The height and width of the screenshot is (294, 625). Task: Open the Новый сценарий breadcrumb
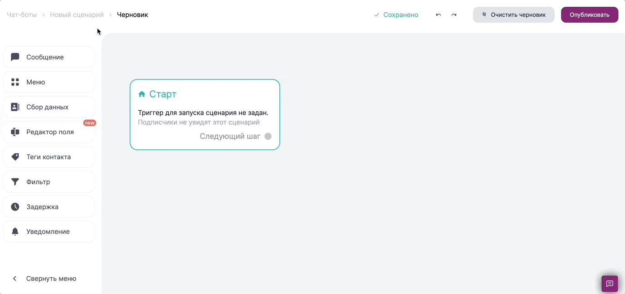pos(77,15)
